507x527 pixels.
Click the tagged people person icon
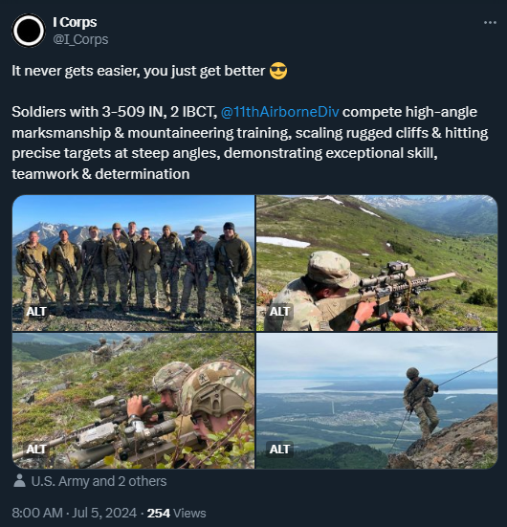click(x=19, y=481)
